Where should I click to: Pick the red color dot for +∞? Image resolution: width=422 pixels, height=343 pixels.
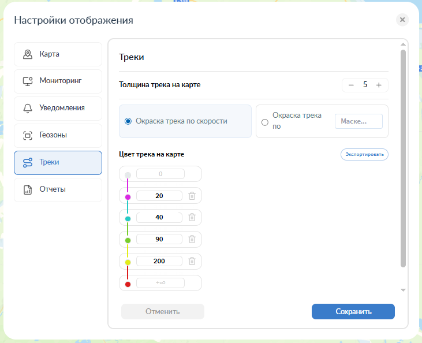click(x=128, y=284)
